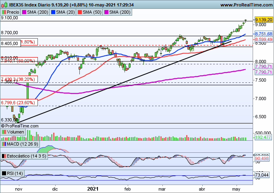Image resolution: width=274 pixels, height=193 pixels.
Task: Click the dic month marker on time axis
Action: (55, 189)
